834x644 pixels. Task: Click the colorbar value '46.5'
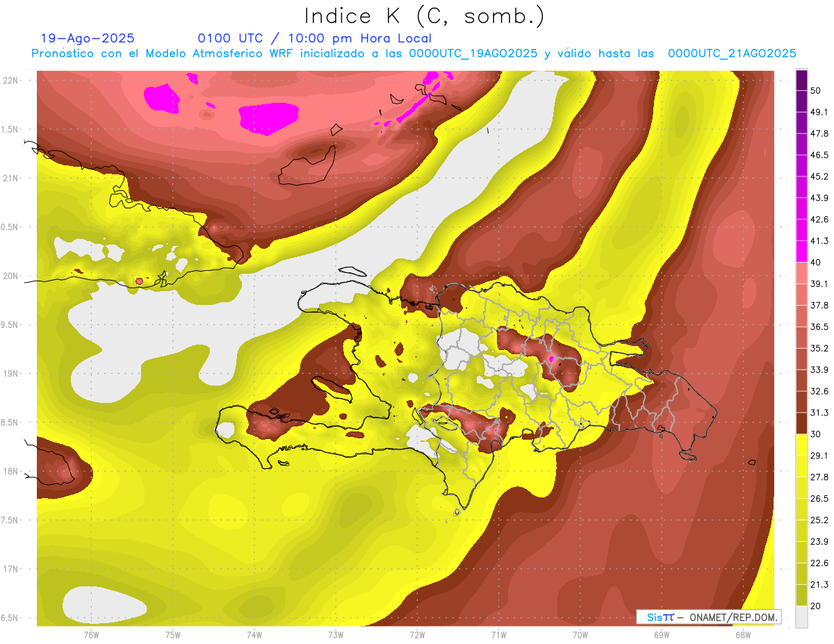pos(819,155)
